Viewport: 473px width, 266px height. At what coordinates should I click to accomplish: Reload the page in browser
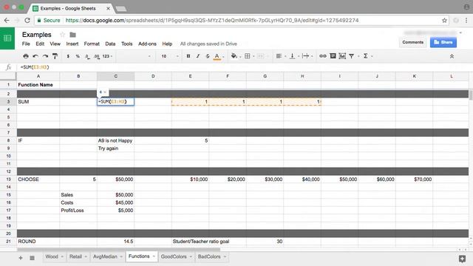click(27, 21)
